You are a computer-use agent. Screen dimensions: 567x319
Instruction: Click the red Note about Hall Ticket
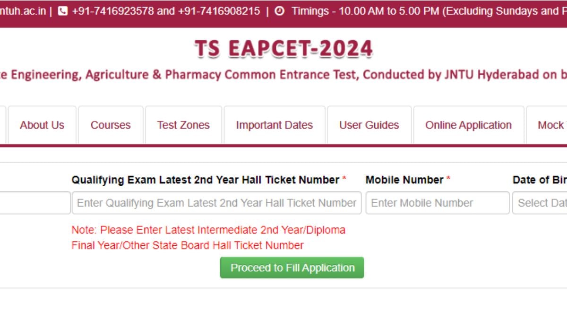pyautogui.click(x=208, y=238)
